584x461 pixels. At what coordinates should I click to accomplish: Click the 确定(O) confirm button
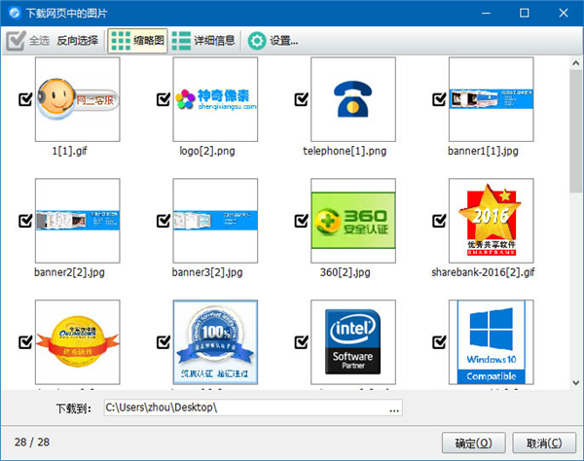[x=472, y=443]
